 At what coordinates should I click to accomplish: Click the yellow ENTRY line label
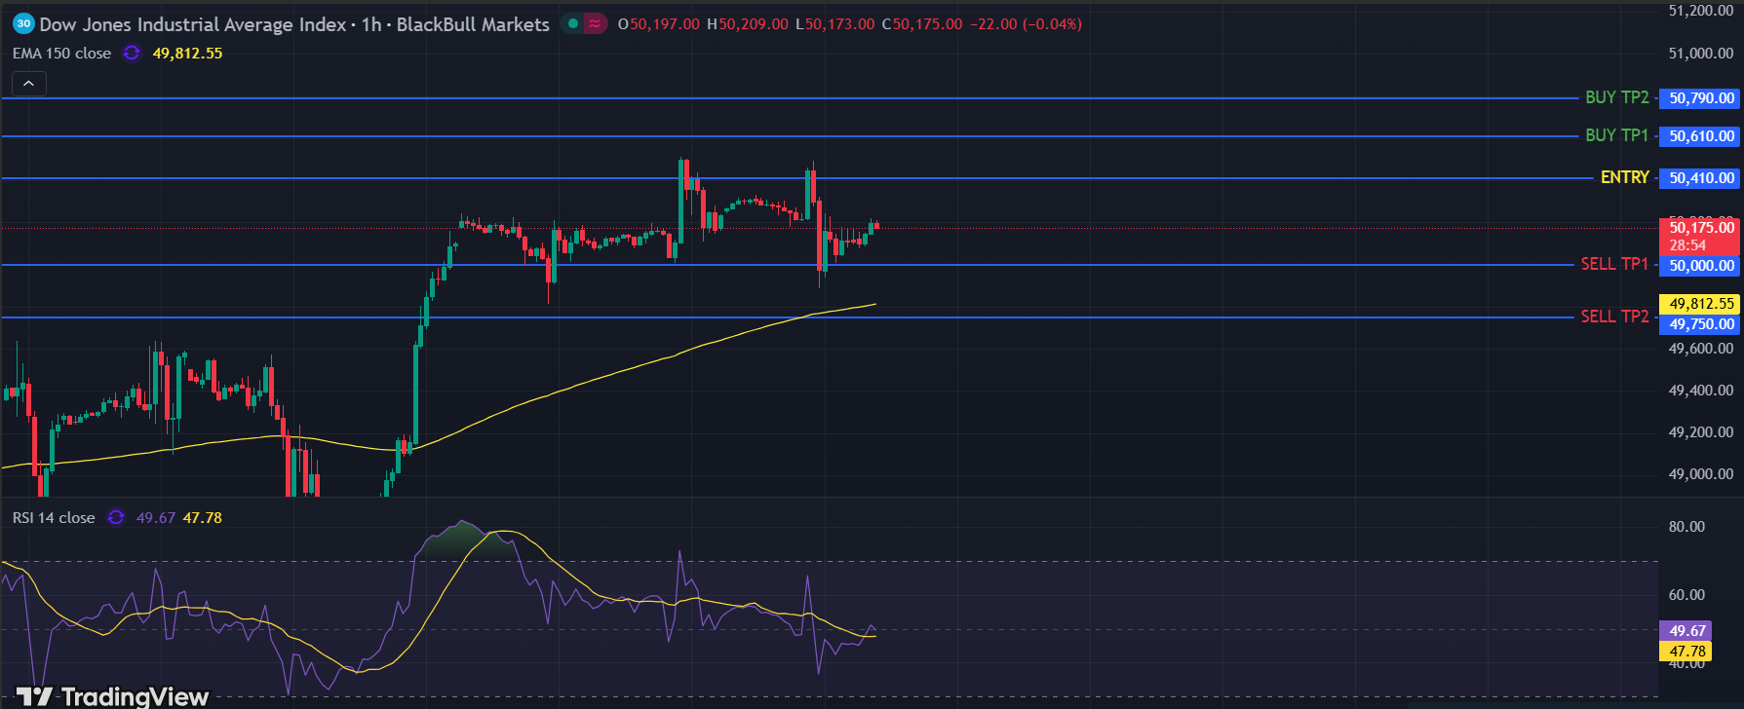(1624, 177)
